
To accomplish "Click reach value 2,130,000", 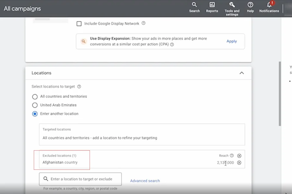I will coord(225,163).
